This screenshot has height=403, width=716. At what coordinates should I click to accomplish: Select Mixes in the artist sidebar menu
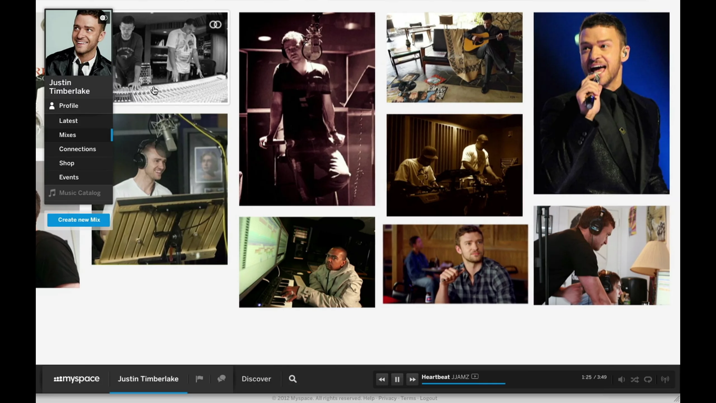(68, 135)
